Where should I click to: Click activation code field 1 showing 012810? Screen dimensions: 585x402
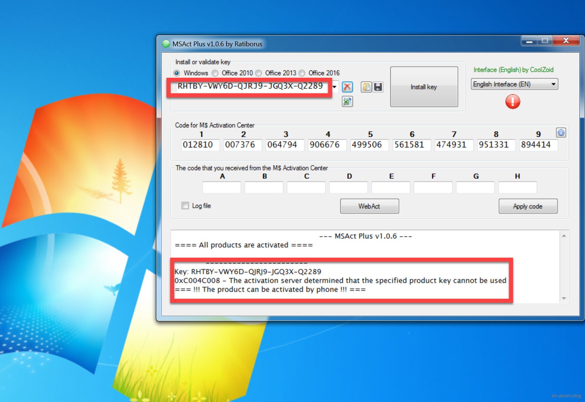tap(201, 145)
